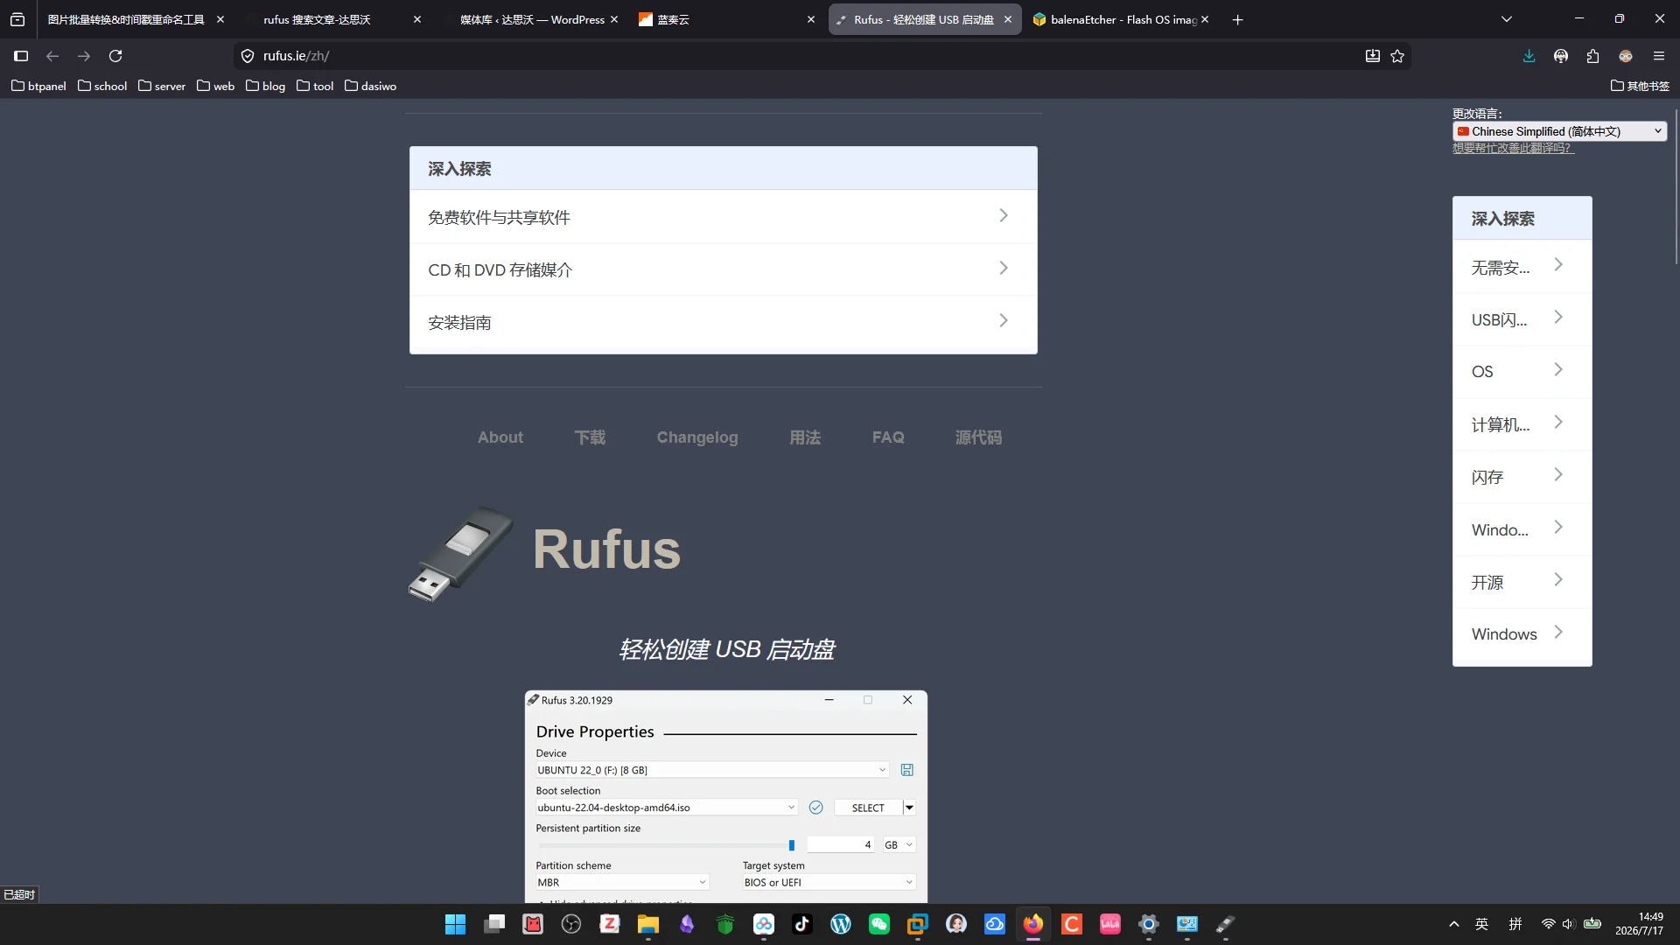
Task: Open the Baidu Netdisk icon in the taskbar
Action: coord(764,924)
